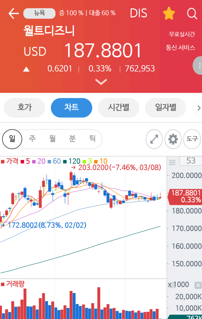
Task: Tap the 200.0000 axis label
Action: (187, 175)
